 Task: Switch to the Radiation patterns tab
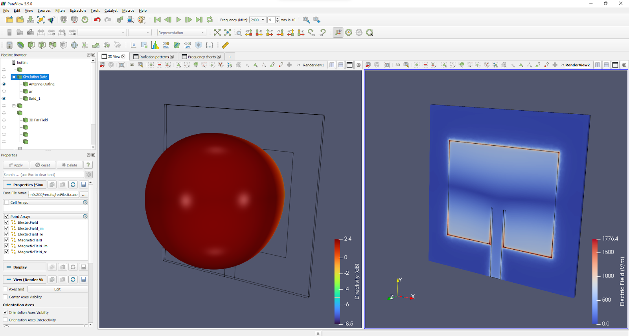(154, 57)
